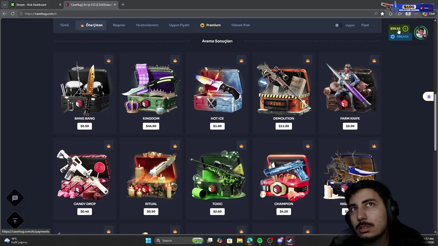Viewport: 438px width, 246px height.
Task: Add funds with the plus circle icon
Action: 405,29
